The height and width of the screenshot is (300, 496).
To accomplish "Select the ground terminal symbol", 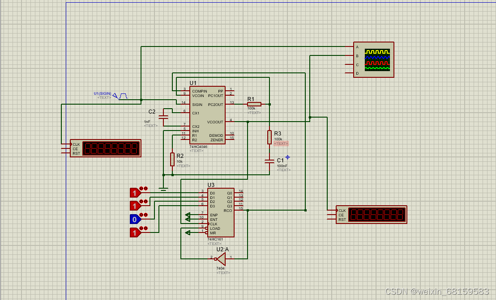I will coord(163,189).
